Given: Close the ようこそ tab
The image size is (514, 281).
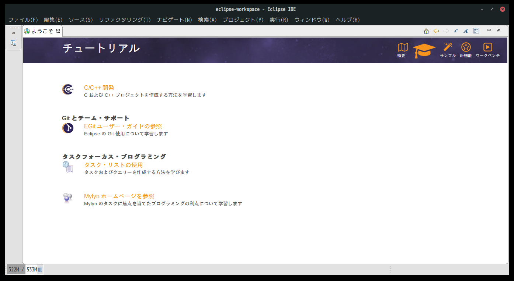Looking at the screenshot, I should (58, 31).
